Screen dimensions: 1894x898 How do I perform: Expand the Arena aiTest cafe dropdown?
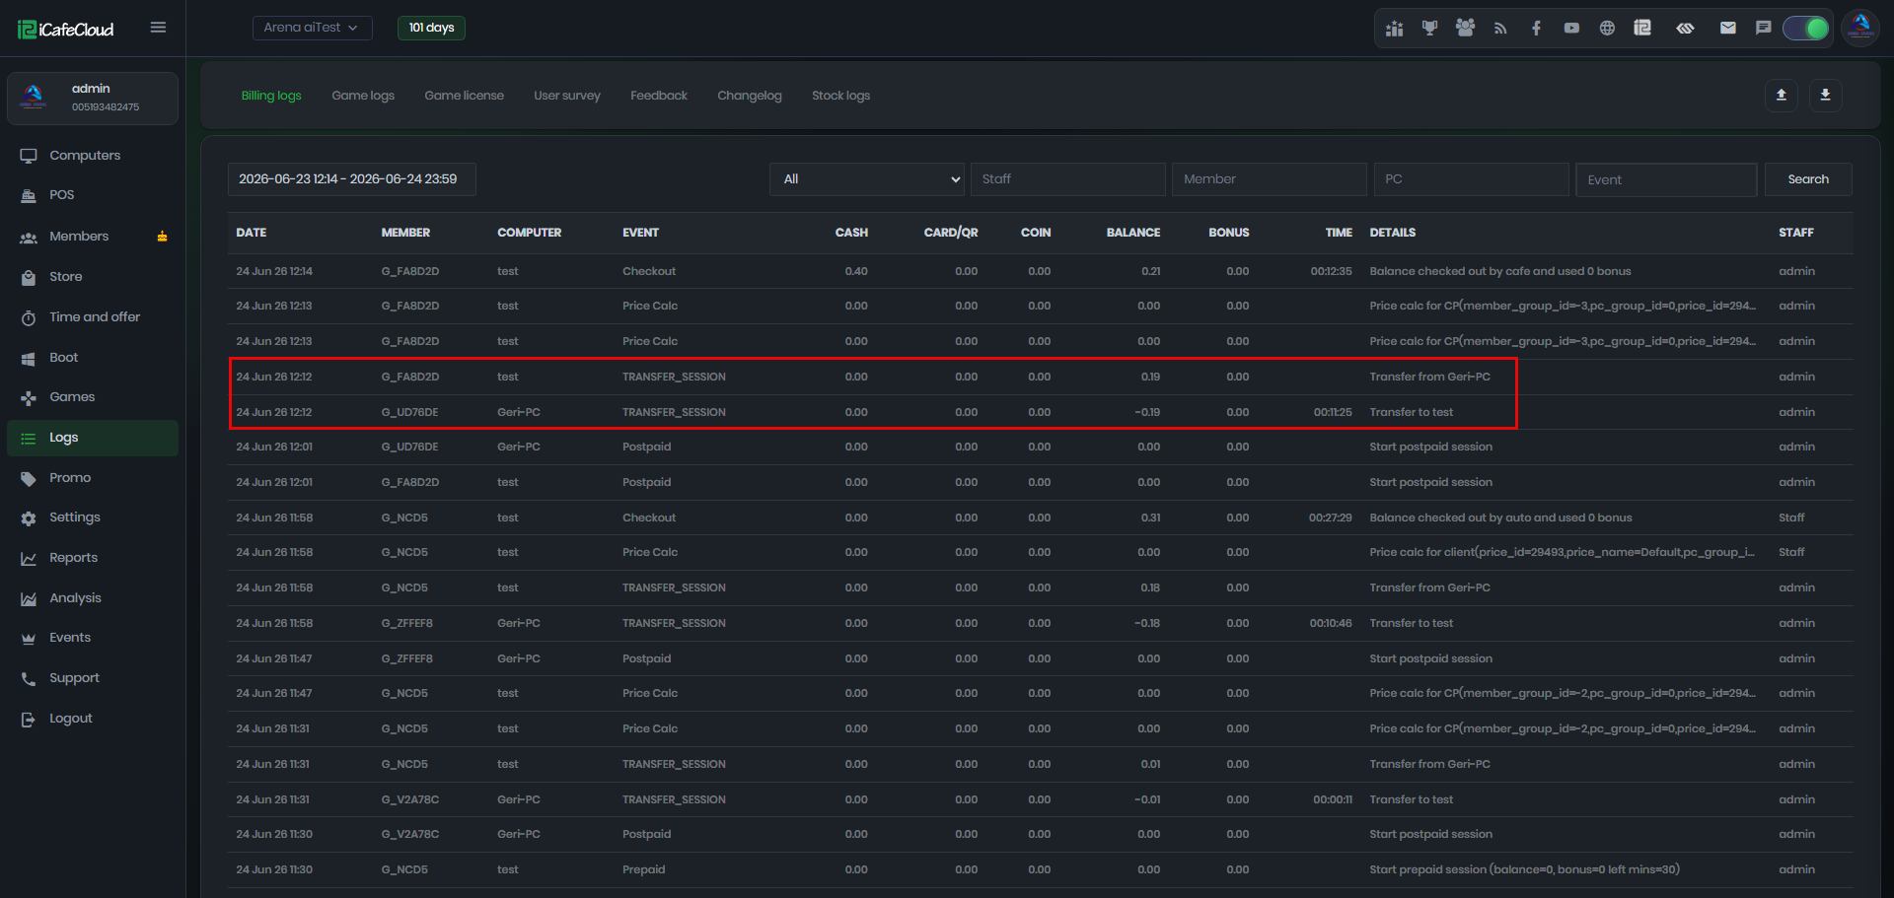312,28
